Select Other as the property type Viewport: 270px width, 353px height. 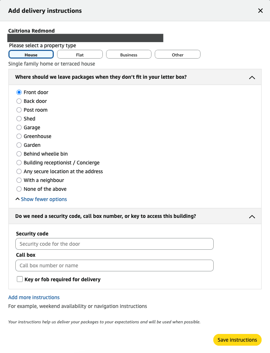177,54
